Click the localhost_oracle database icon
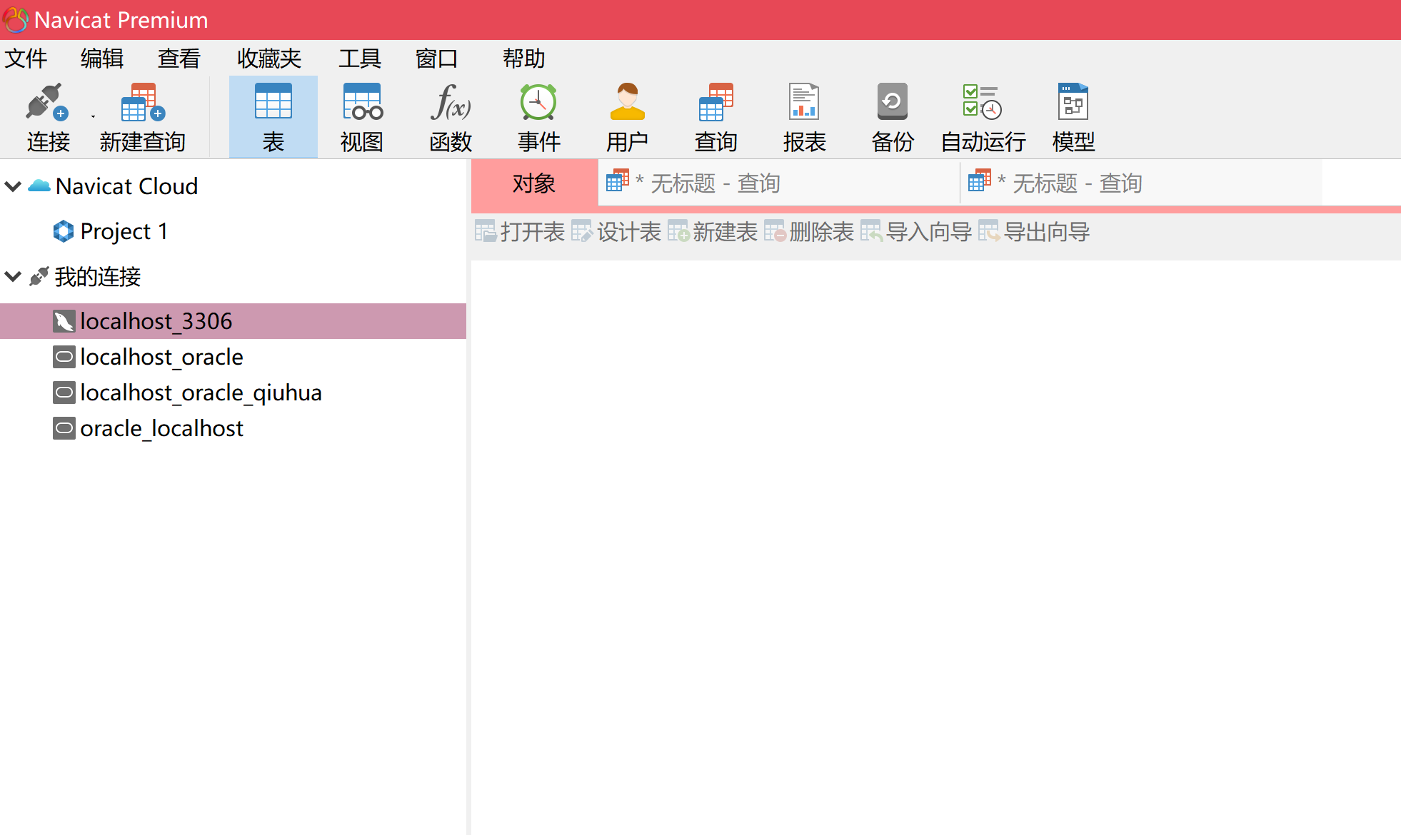 pos(64,357)
